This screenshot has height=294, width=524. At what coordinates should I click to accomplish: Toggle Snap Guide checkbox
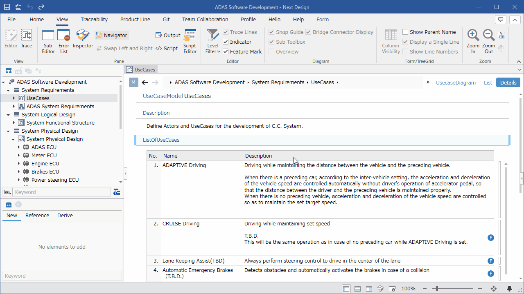coord(271,32)
